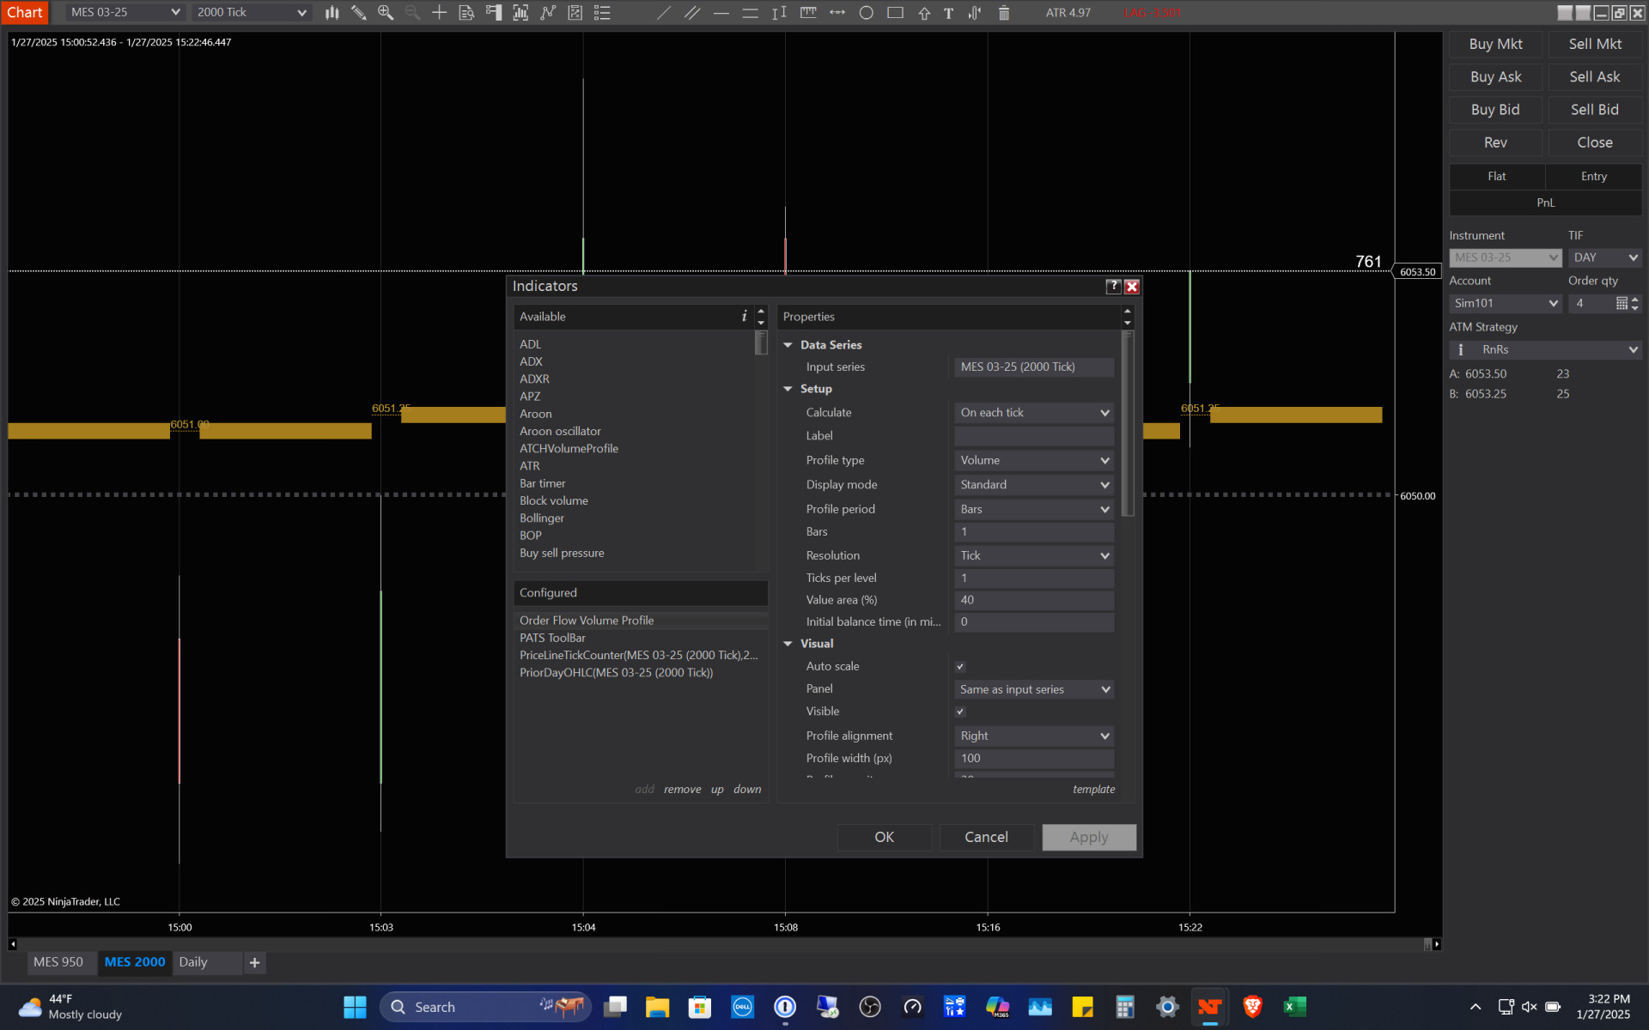
Task: Switch to the Daily chart tab
Action: (x=193, y=962)
